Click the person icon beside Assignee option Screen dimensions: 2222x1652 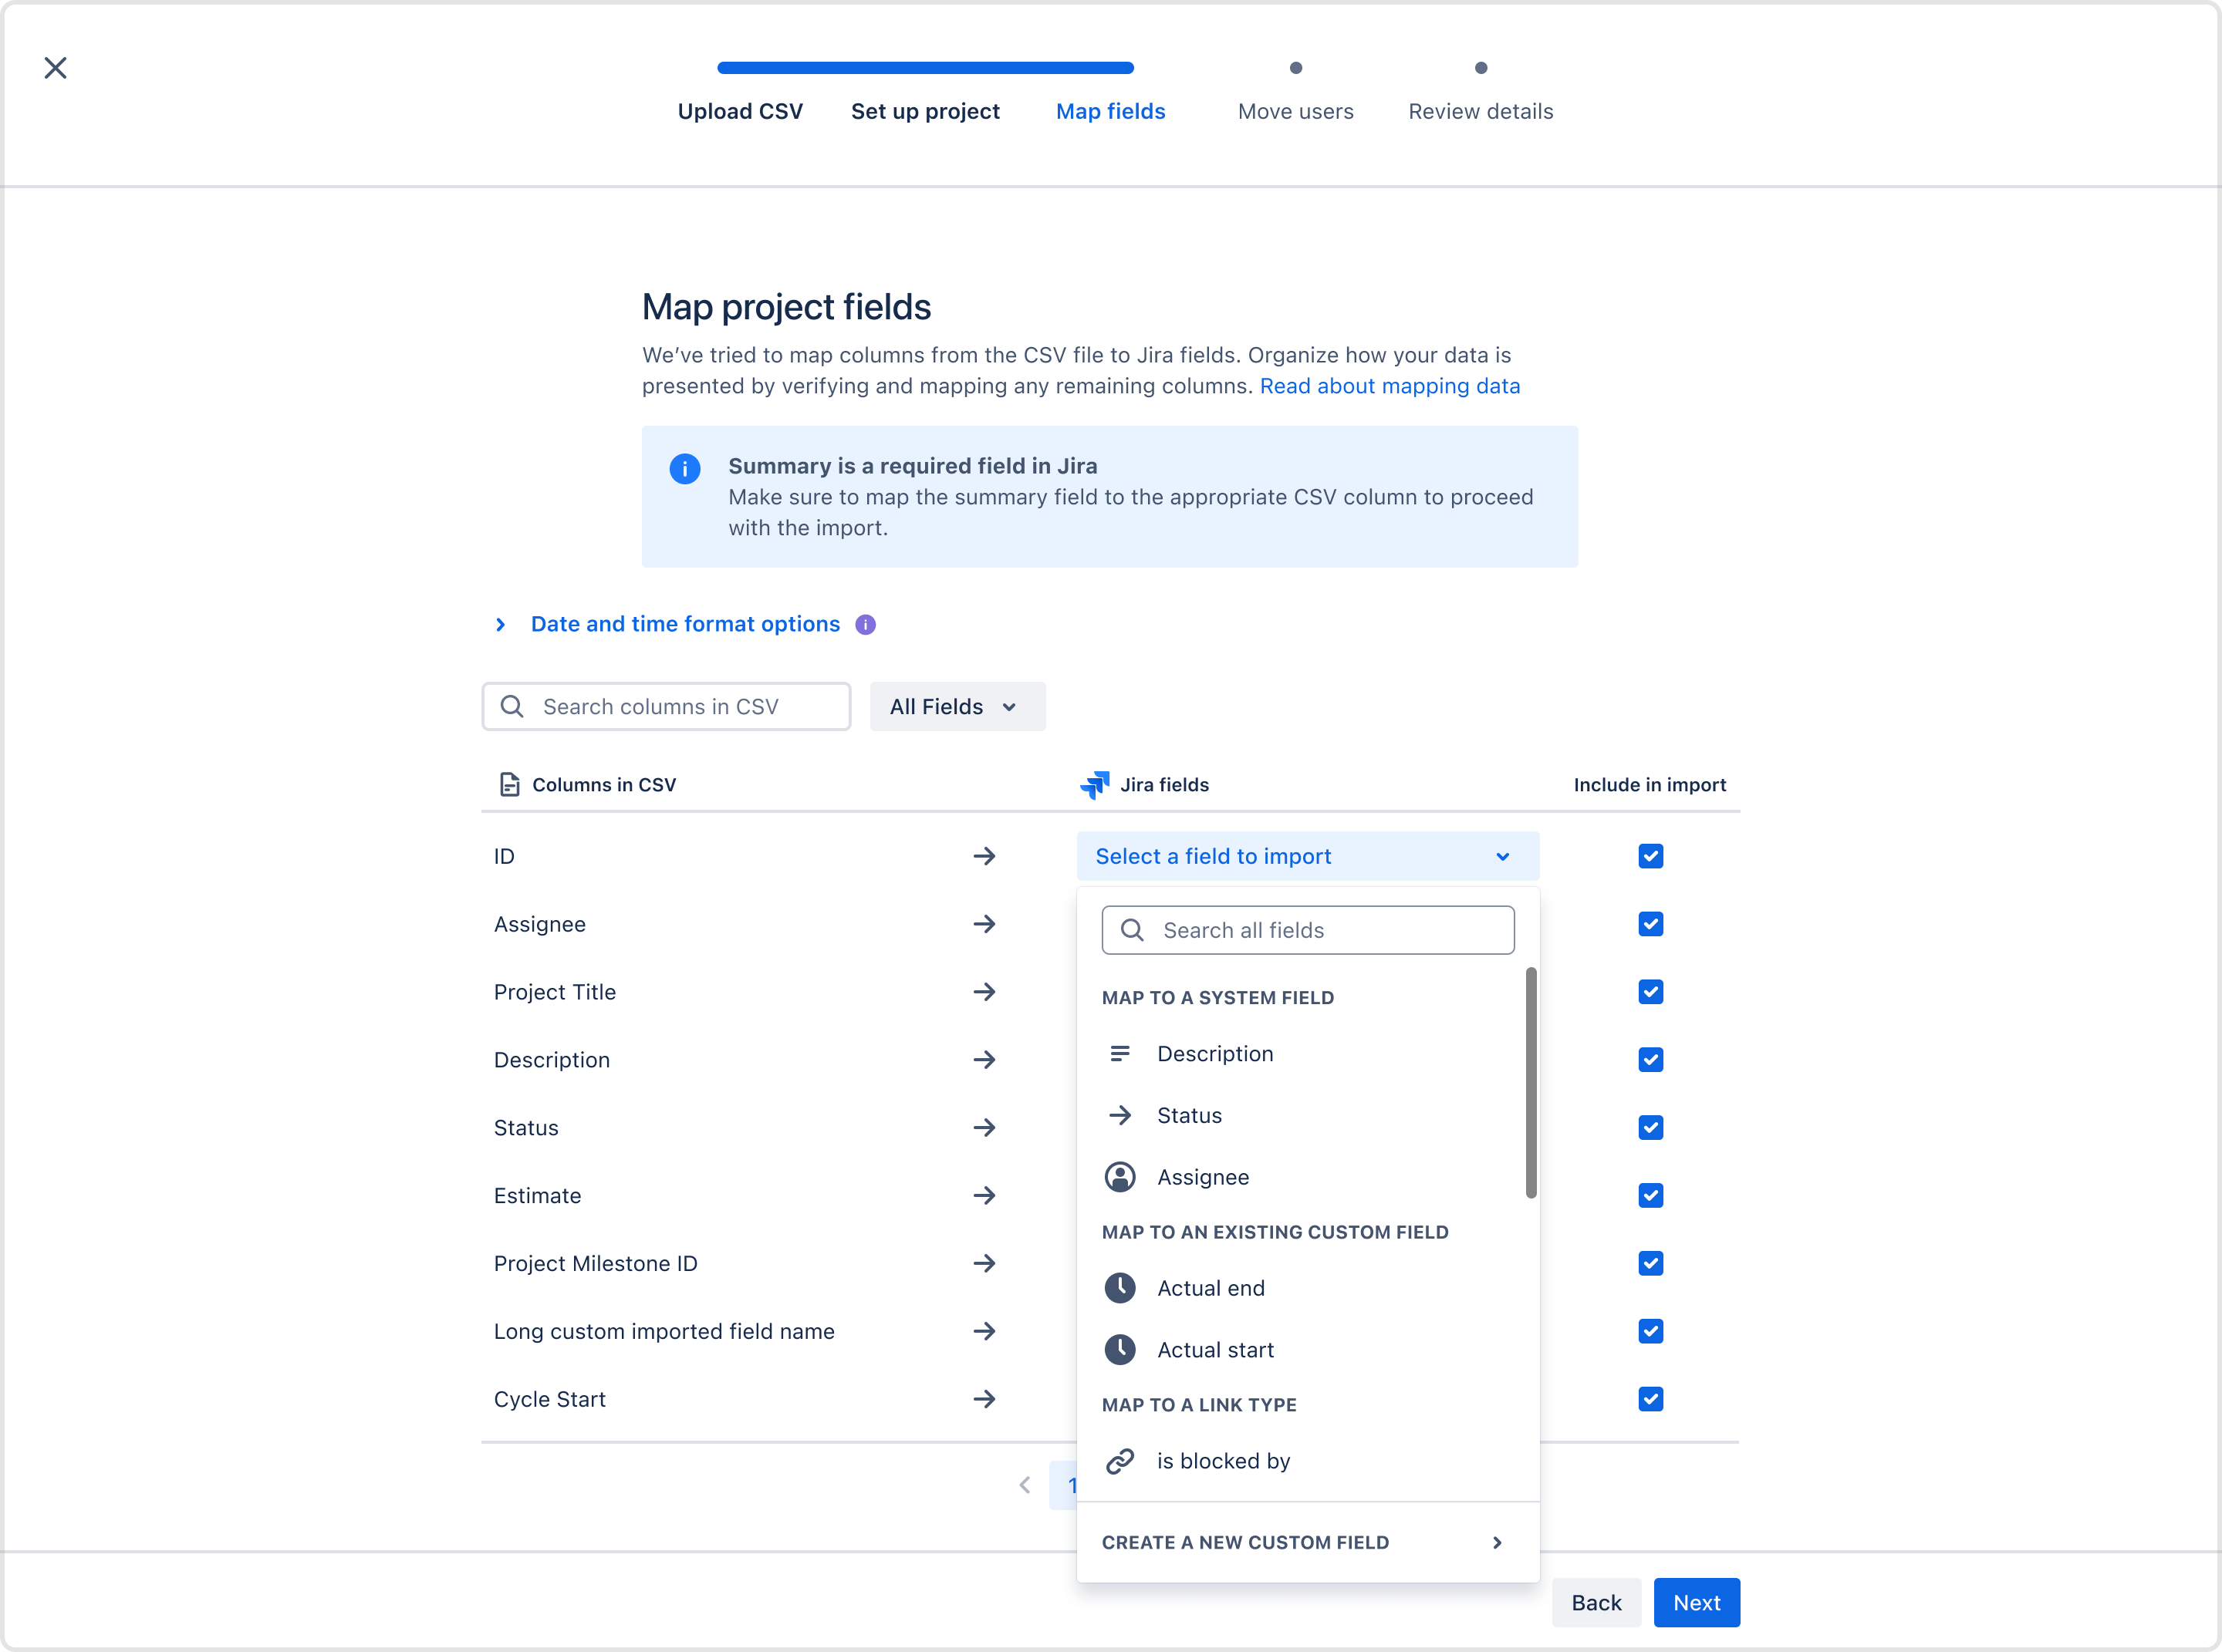click(1119, 1177)
